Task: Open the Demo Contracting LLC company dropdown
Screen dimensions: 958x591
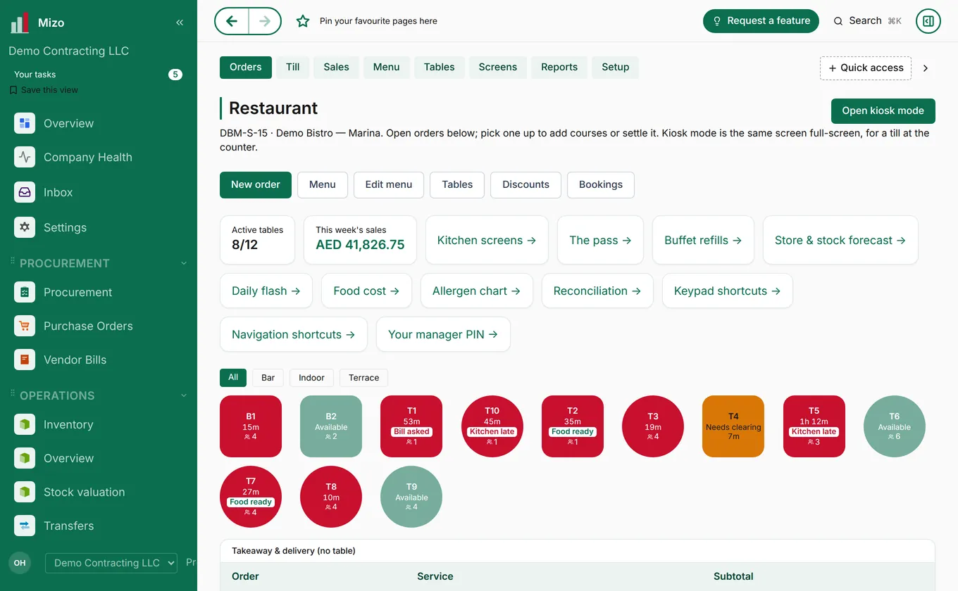Action: [111, 563]
